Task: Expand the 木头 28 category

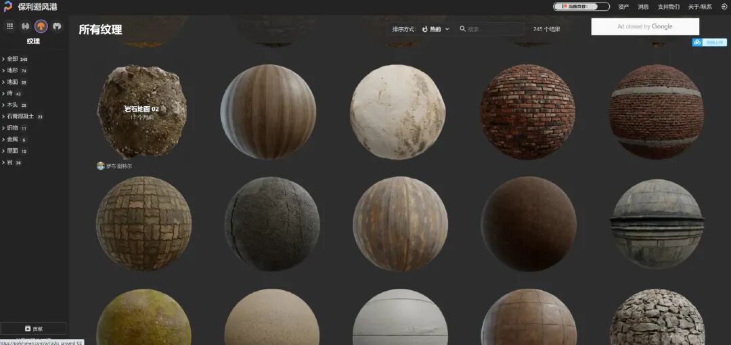Action: tap(14, 105)
